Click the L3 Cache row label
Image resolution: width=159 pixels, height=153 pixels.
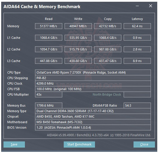pos(14,61)
